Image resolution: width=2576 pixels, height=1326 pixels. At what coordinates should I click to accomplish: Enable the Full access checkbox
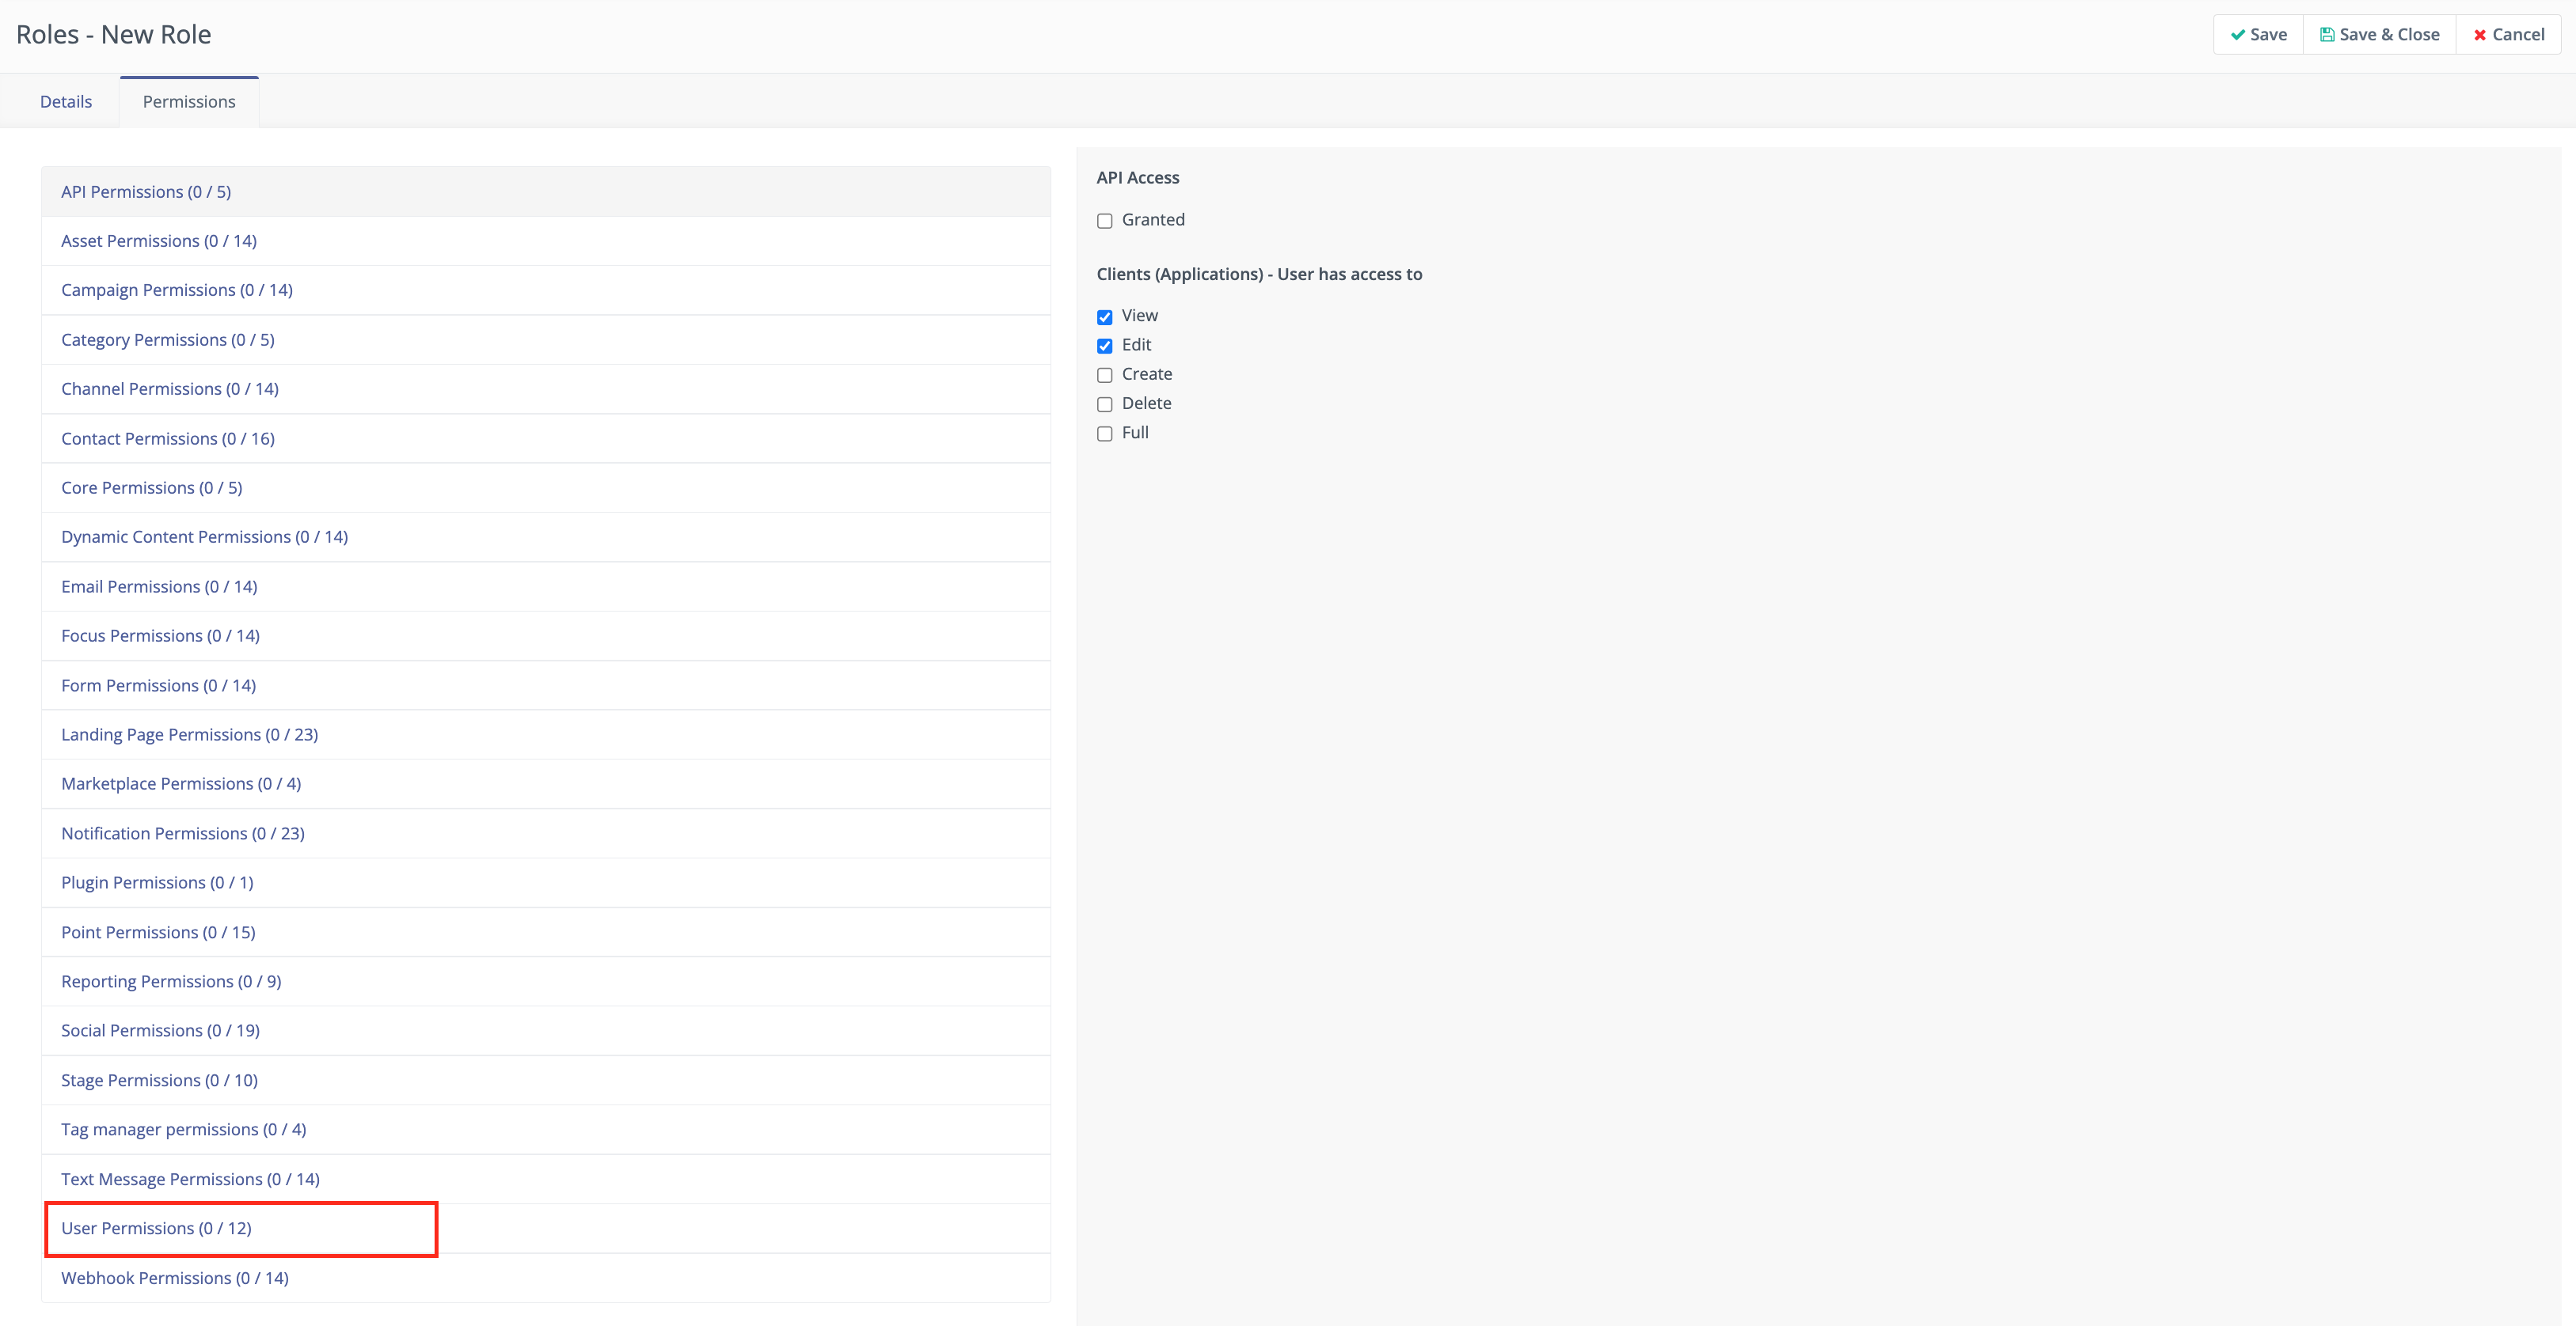(x=1104, y=434)
